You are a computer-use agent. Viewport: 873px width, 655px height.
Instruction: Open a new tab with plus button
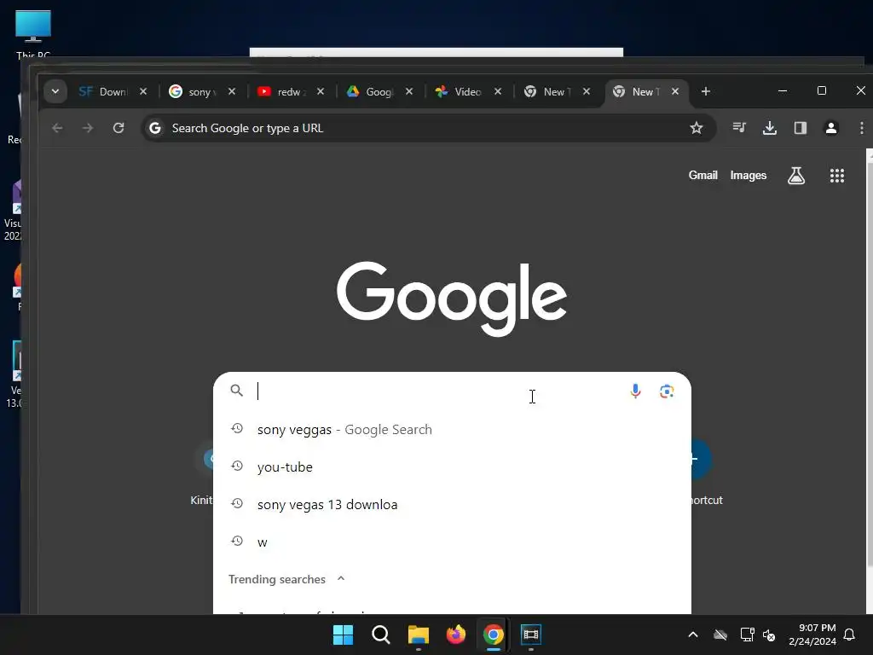tap(705, 91)
